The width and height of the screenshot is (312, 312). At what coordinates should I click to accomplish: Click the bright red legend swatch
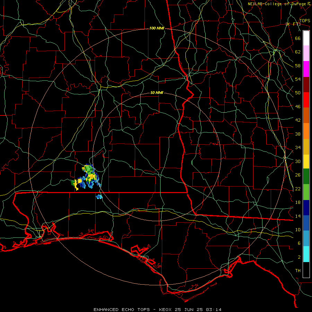tap(306, 100)
